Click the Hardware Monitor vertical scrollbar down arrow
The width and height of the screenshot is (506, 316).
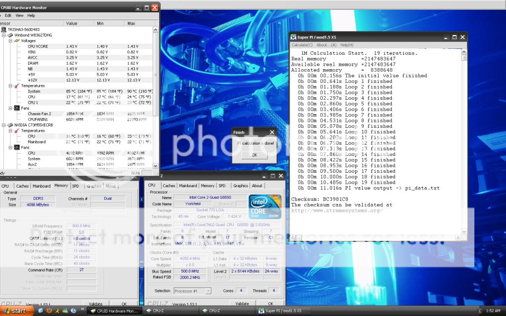(156, 166)
